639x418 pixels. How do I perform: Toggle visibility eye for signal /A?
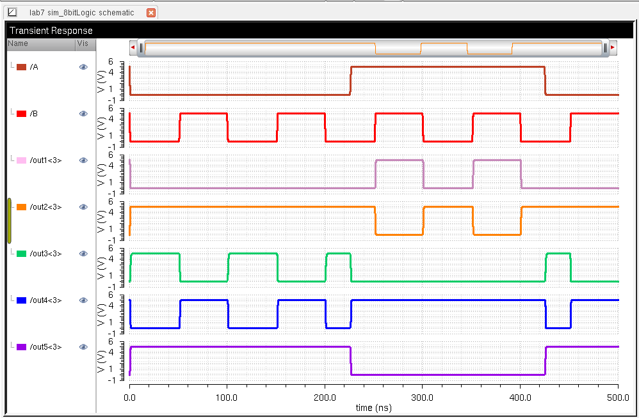pyautogui.click(x=83, y=67)
